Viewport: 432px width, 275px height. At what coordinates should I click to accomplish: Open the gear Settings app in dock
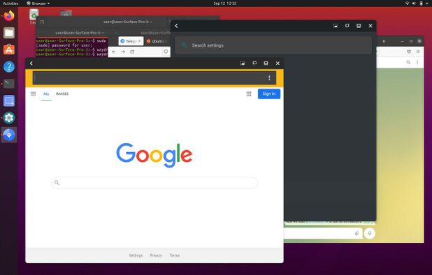point(9,118)
